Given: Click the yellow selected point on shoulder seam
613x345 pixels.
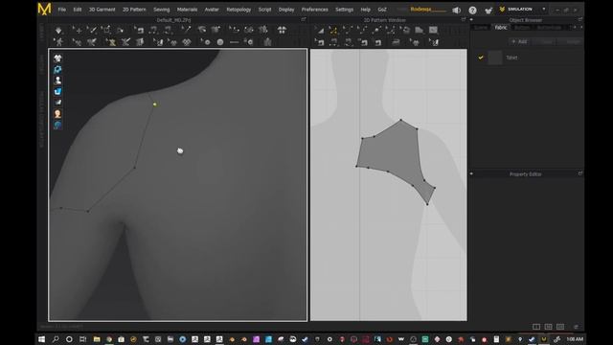Looking at the screenshot, I should click(155, 104).
